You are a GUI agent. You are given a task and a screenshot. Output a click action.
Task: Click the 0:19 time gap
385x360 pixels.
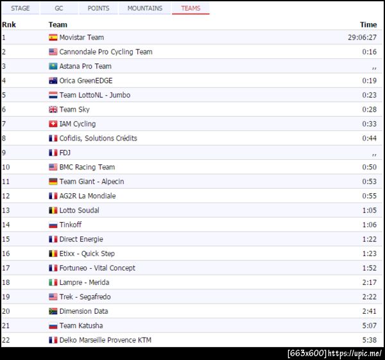pos(370,81)
